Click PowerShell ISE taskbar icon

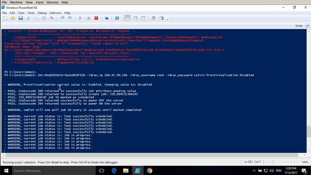138,171
